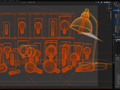Click the rotate gizmo circle in the viewport
Image resolution: width=120 pixels, height=90 pixels.
point(26,51)
